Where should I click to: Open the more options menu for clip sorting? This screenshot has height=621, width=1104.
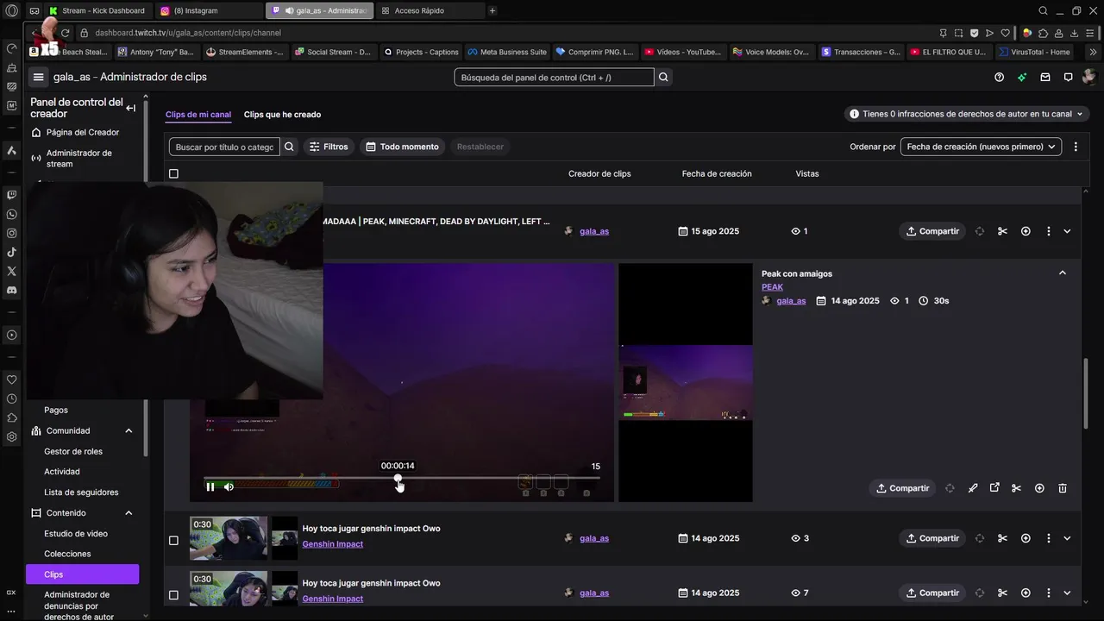1075,147
